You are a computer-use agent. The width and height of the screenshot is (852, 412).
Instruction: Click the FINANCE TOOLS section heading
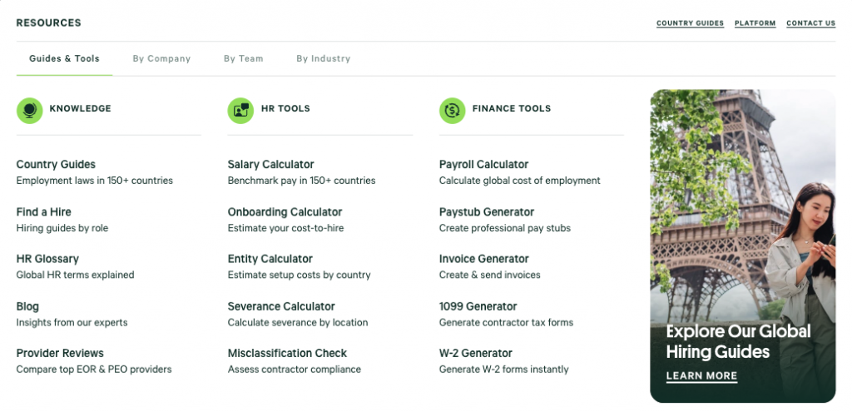[x=512, y=109]
